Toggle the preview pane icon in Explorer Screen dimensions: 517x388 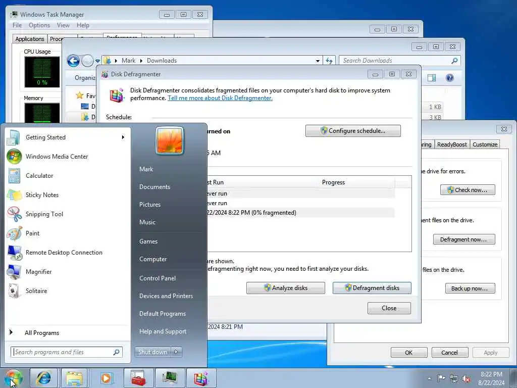pos(431,78)
